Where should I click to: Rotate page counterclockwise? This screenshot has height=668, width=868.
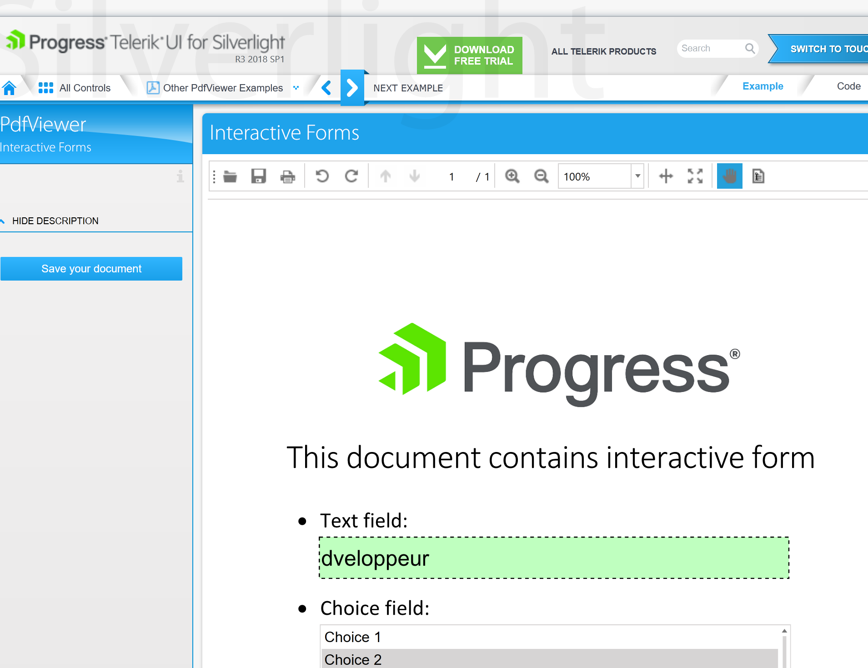pyautogui.click(x=322, y=176)
